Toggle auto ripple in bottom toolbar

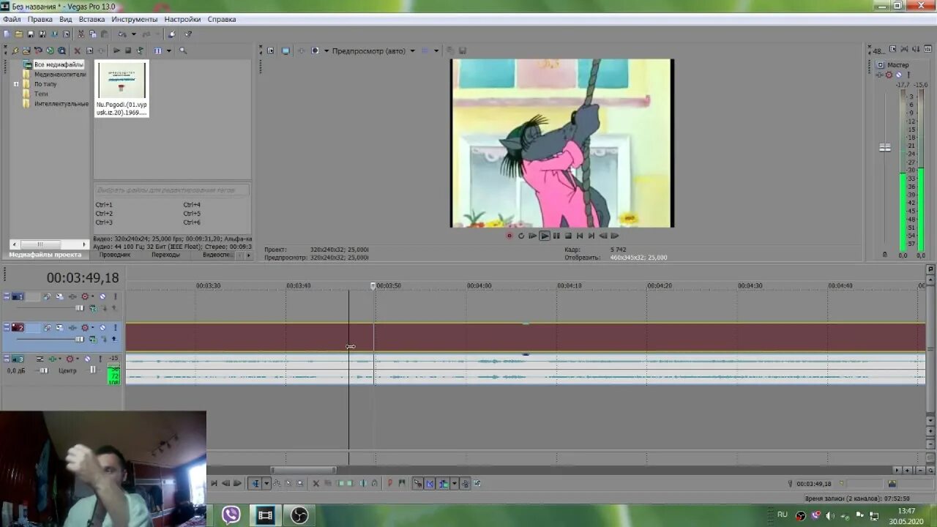444,483
